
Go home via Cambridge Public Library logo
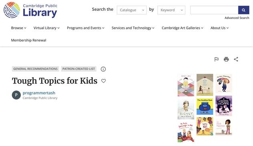[30, 10]
